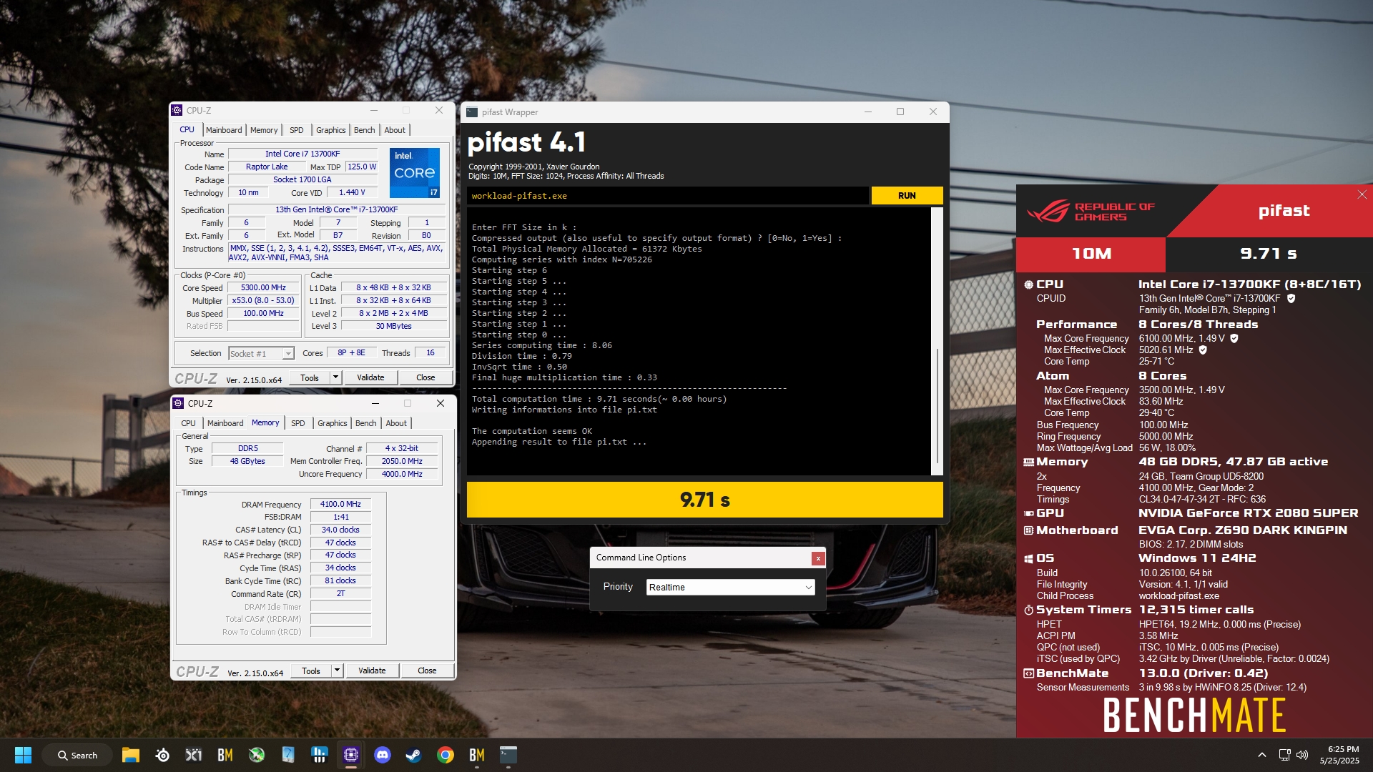The width and height of the screenshot is (1373, 772).
Task: Open Bench tab in upper CPU-Z window
Action: [x=365, y=130]
